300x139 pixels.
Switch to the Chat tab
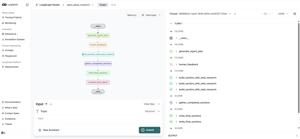click(113, 5)
